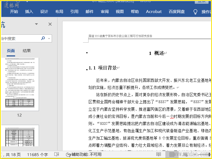This screenshot has height=159, width=212.
Task: Switch to the 设计 ribbon tab
Action: click(44, 12)
